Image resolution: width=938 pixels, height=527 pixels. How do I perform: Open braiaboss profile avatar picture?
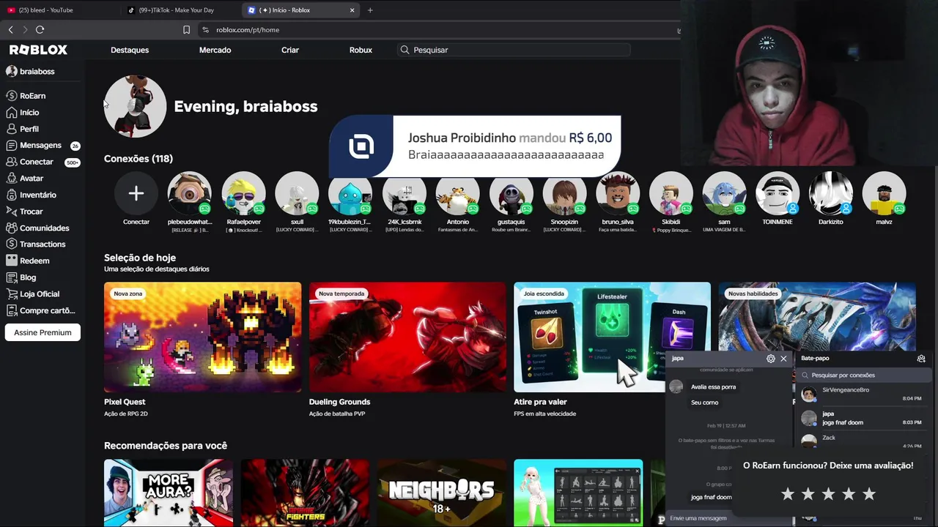(135, 107)
